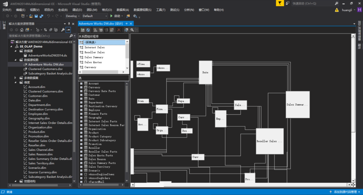Click the Save icon in main toolbar
Image resolution: width=363 pixels, height=195 pixels.
point(36,16)
